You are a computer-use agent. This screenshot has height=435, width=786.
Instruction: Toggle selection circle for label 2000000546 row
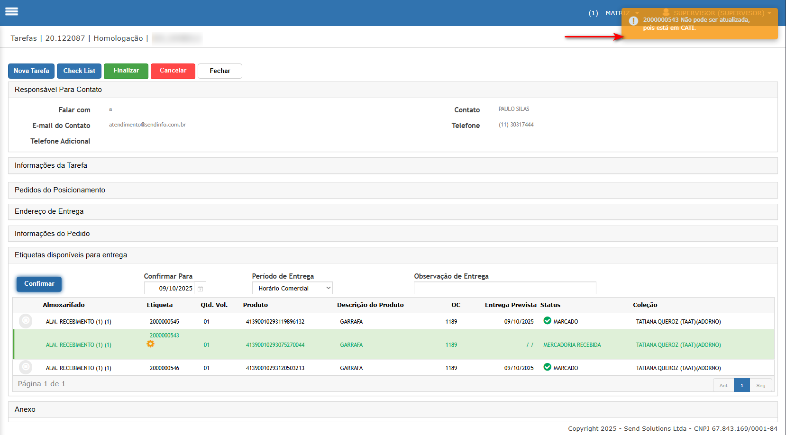26,367
